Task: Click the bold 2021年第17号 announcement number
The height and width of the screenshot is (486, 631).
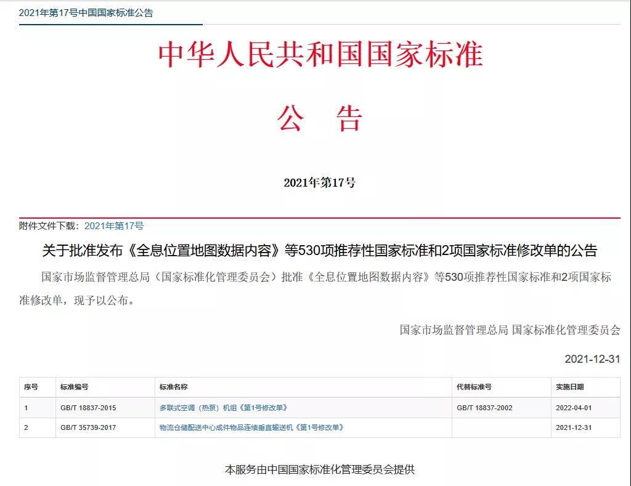Action: coord(319,183)
